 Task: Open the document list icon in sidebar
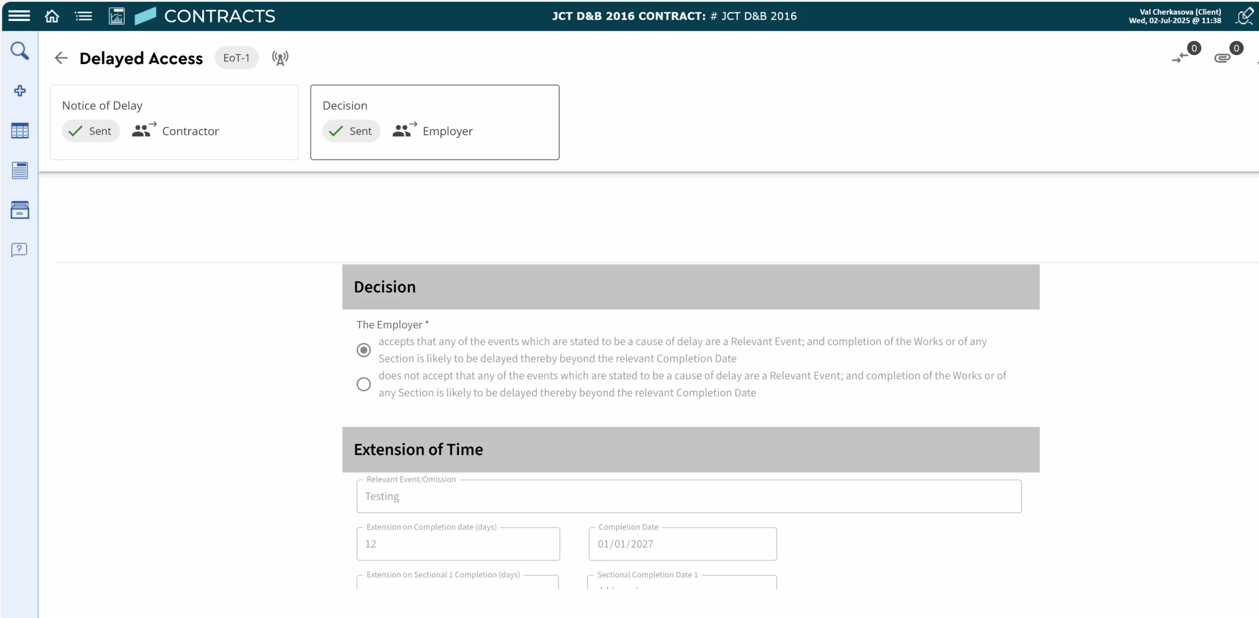point(20,170)
